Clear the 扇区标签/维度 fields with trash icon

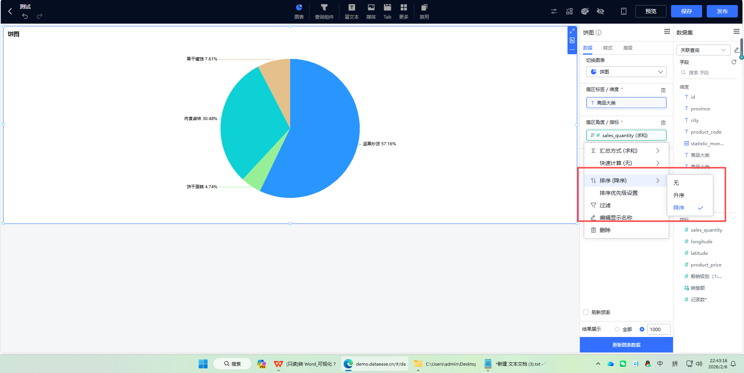(663, 90)
